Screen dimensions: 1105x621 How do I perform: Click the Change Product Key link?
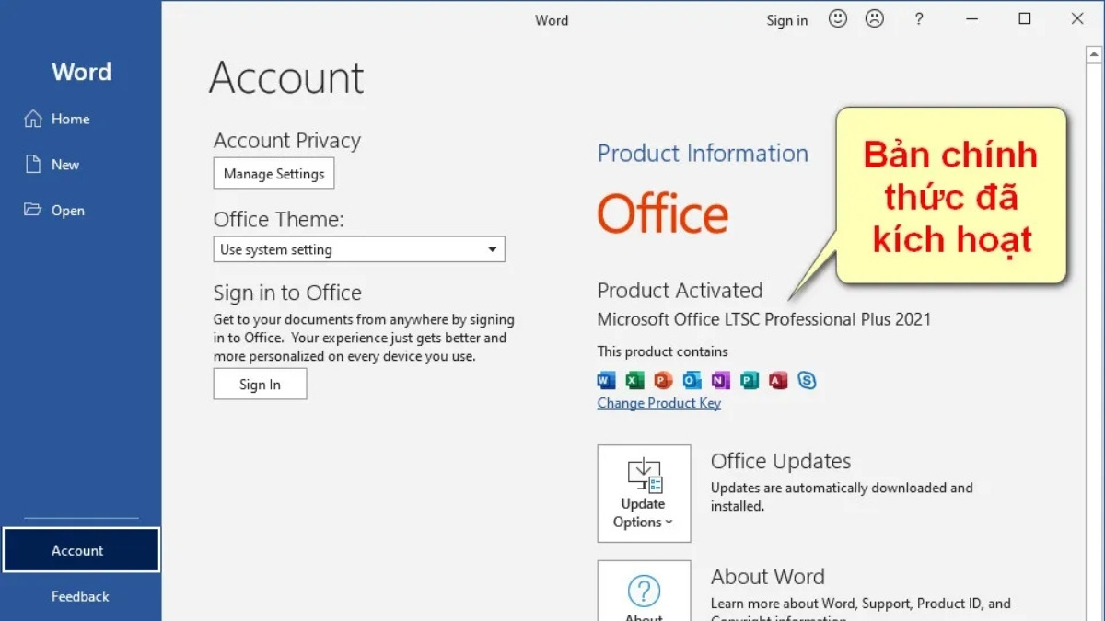point(658,403)
